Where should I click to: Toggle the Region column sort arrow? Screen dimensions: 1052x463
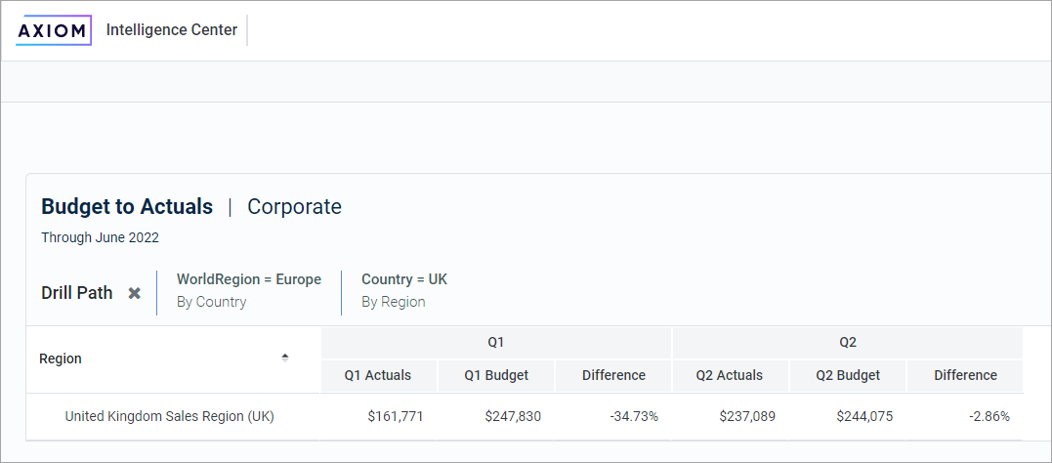tap(285, 358)
